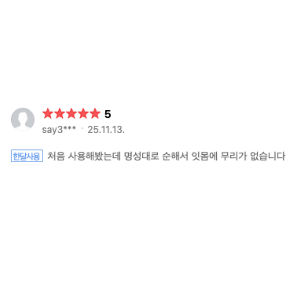Screen dimensions: 301x302
Task: Click the word 순해서 in the review
Action: (175, 156)
